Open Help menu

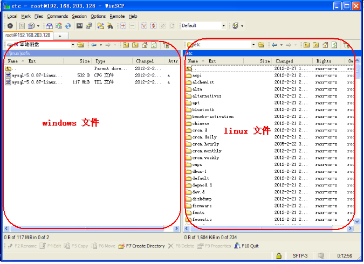click(133, 16)
